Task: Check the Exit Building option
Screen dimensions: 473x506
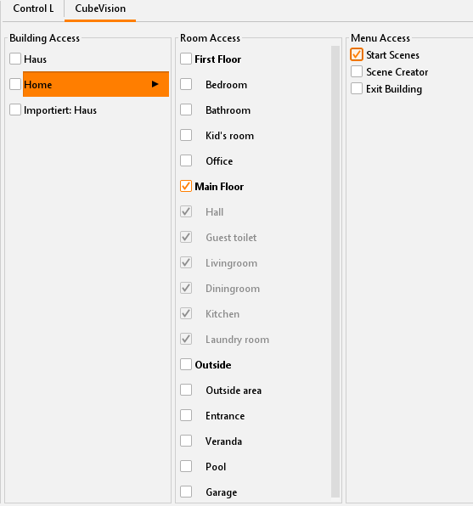Action: click(x=357, y=88)
